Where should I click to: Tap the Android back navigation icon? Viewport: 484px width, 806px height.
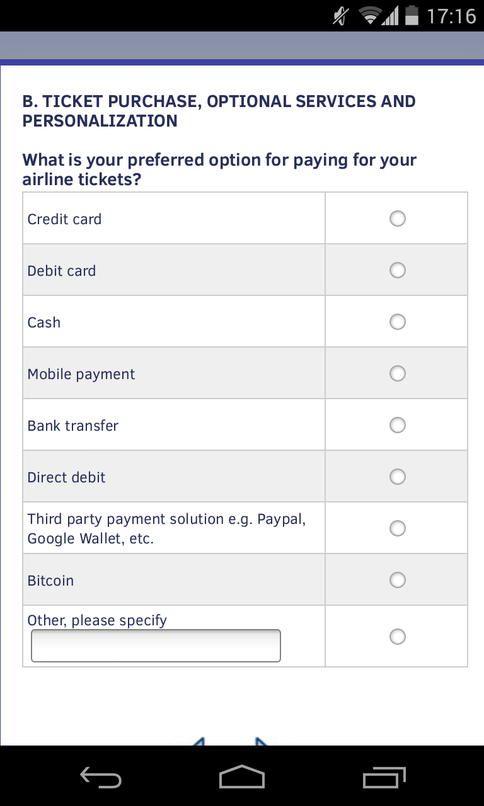[101, 777]
